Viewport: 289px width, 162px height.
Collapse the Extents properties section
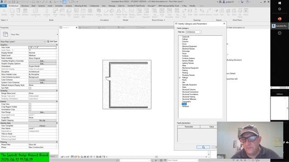pos(57,102)
